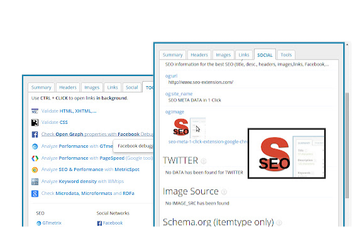The image size is (364, 227).
Task: Open Analyze Keyword density with WMtips link
Action: 82,181
